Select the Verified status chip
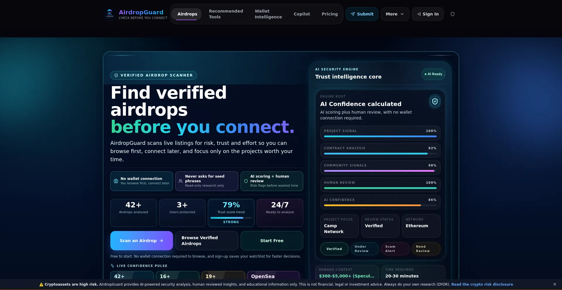Screen dimensions: 562x290 [334, 249]
